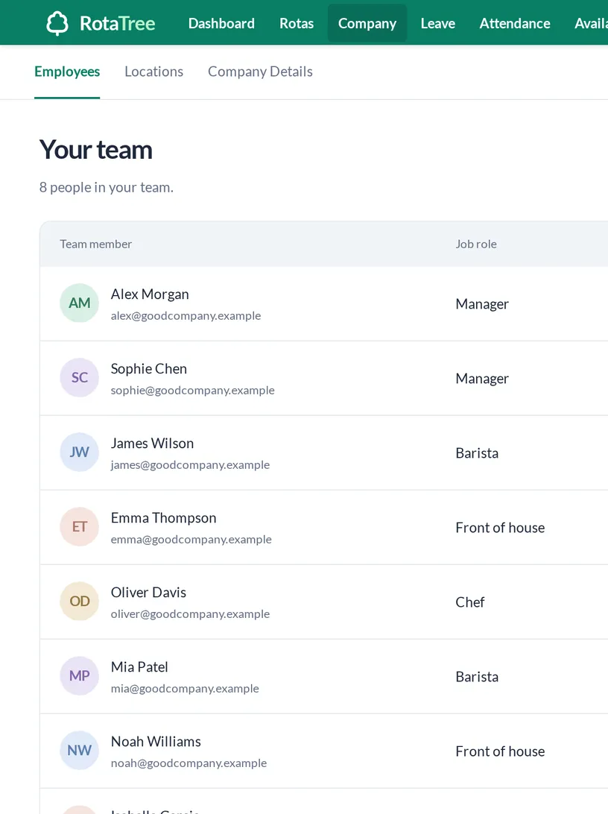The image size is (608, 814).
Task: Click the Your team heading
Action: tap(96, 150)
